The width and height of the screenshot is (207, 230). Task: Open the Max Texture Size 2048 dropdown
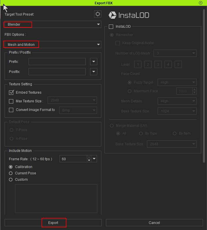[72, 100]
